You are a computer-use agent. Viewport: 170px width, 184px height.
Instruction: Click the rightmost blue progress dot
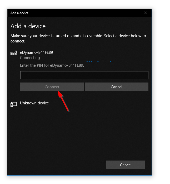[111, 62]
